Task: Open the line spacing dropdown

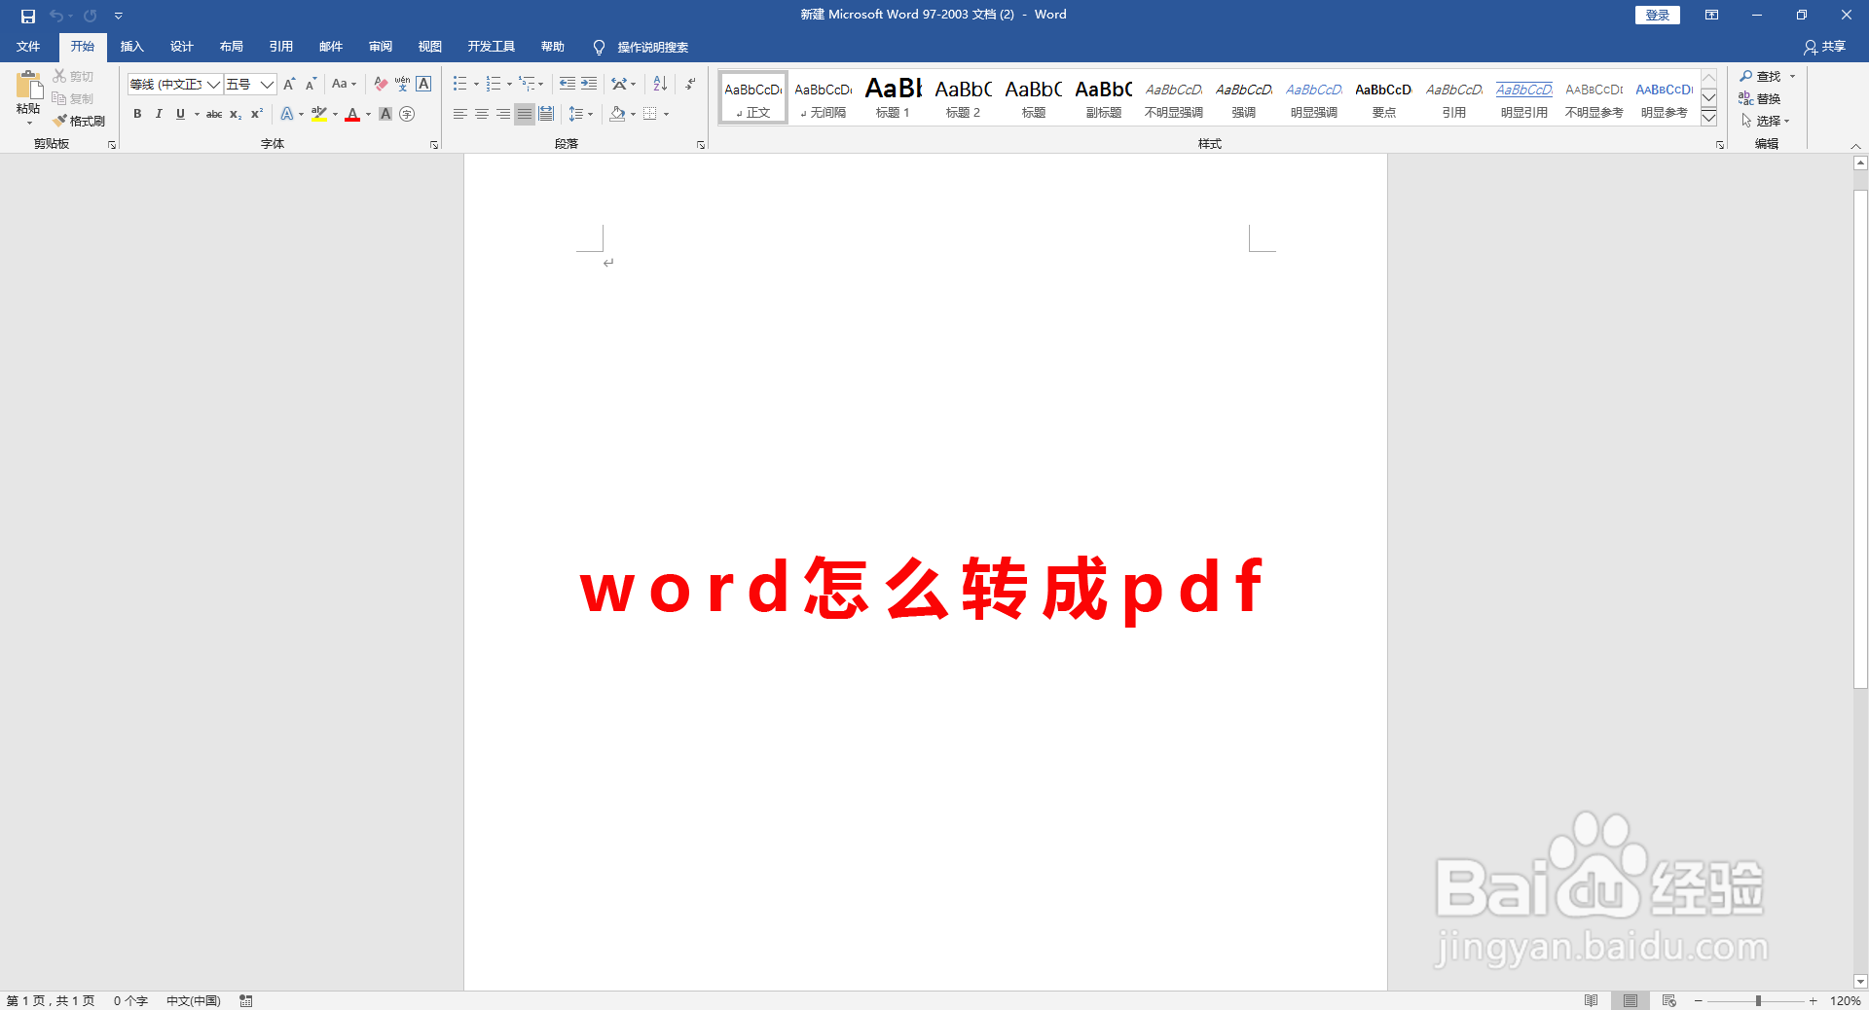Action: tap(580, 114)
